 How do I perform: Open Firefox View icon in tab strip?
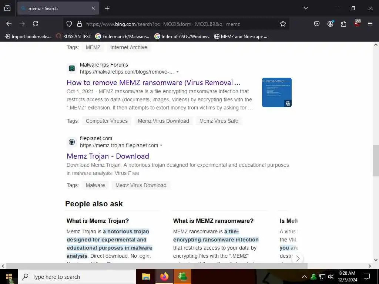click(x=7, y=8)
